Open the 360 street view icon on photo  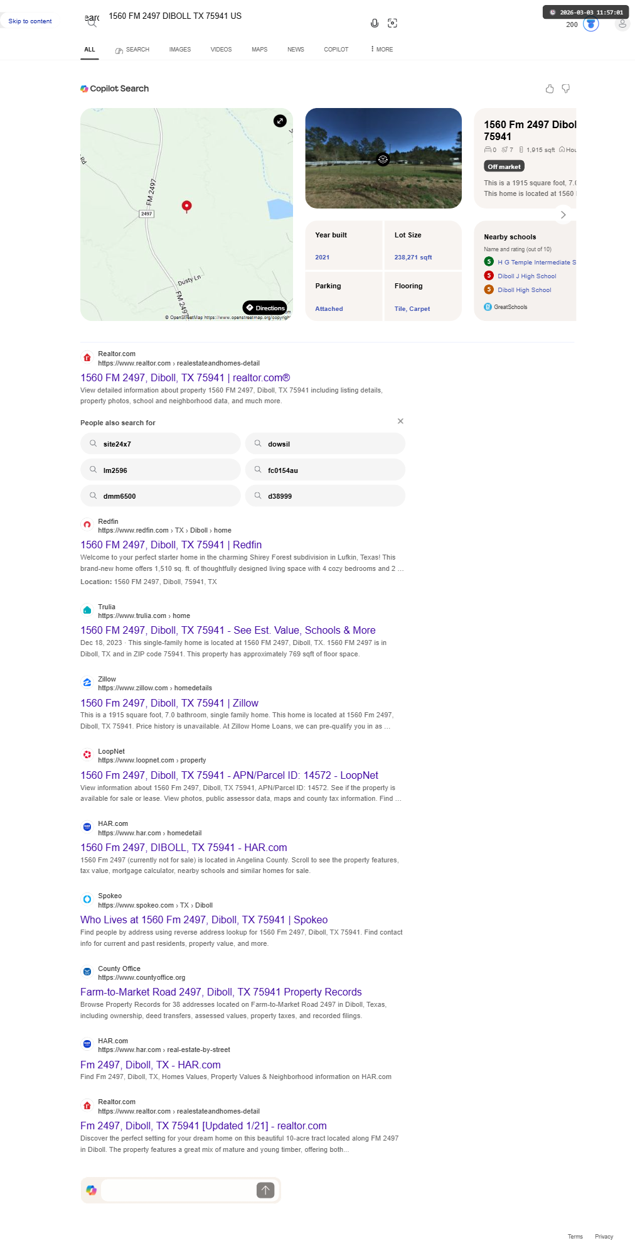[383, 159]
